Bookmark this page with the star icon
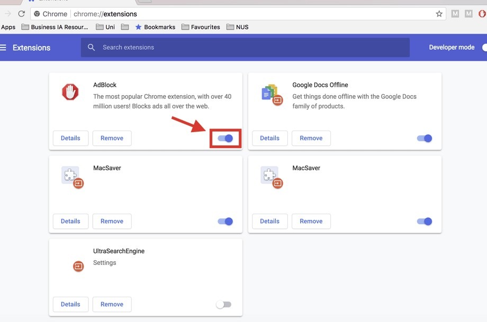Screen dimensions: 487x322 point(439,14)
